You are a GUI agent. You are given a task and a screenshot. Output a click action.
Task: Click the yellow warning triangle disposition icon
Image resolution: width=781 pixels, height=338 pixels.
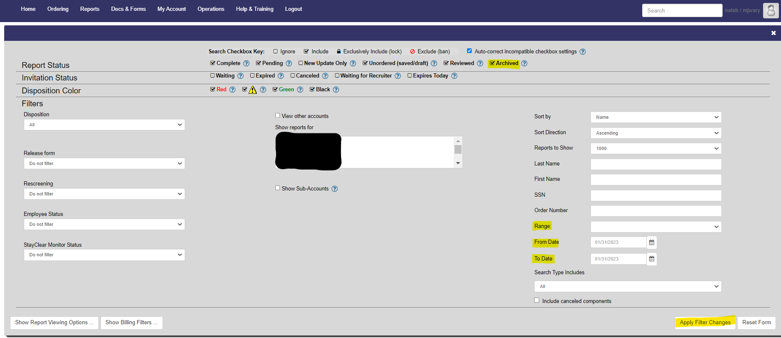(253, 90)
